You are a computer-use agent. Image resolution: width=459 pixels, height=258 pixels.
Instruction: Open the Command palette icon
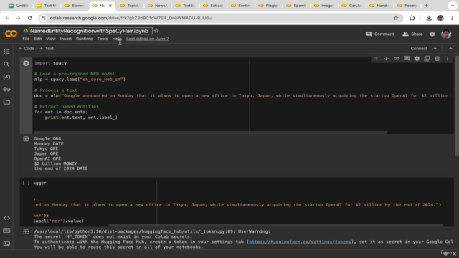click(x=6, y=231)
